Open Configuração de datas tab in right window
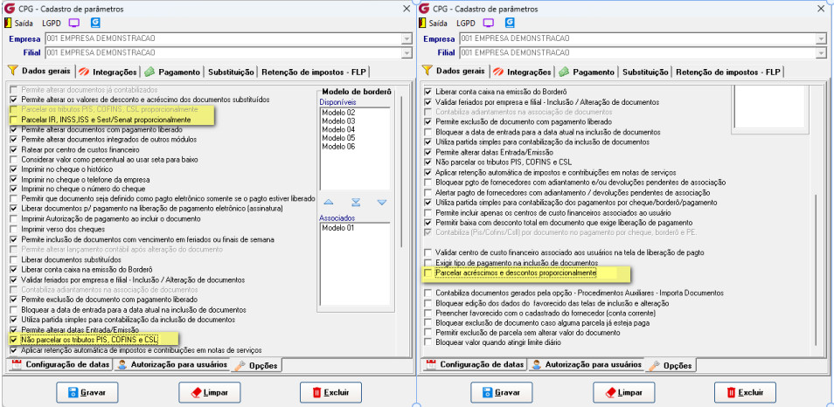Screen dimensions: 834x407 click(x=475, y=364)
